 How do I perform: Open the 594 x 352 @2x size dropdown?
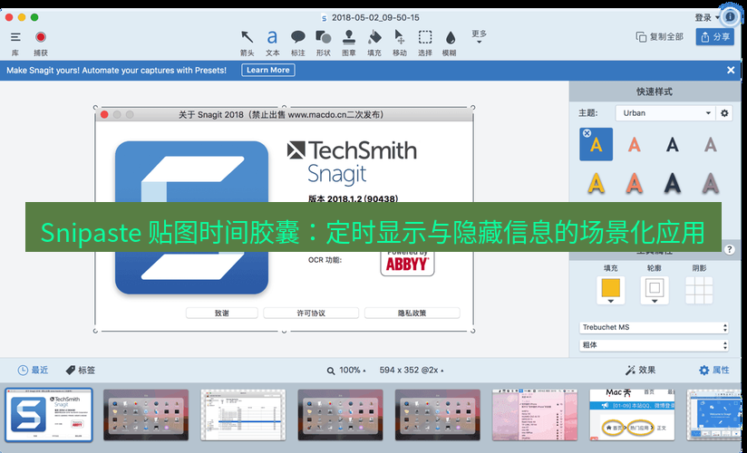tap(412, 371)
